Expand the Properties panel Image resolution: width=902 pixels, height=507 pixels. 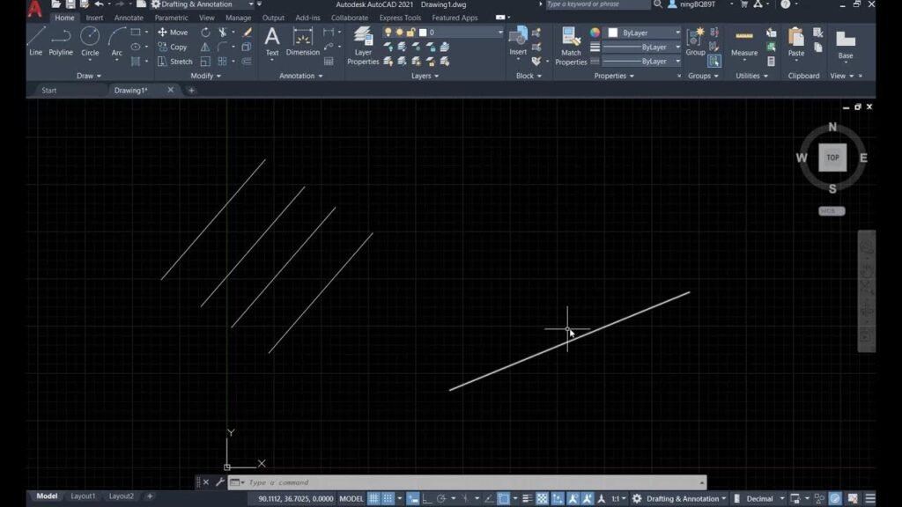614,76
